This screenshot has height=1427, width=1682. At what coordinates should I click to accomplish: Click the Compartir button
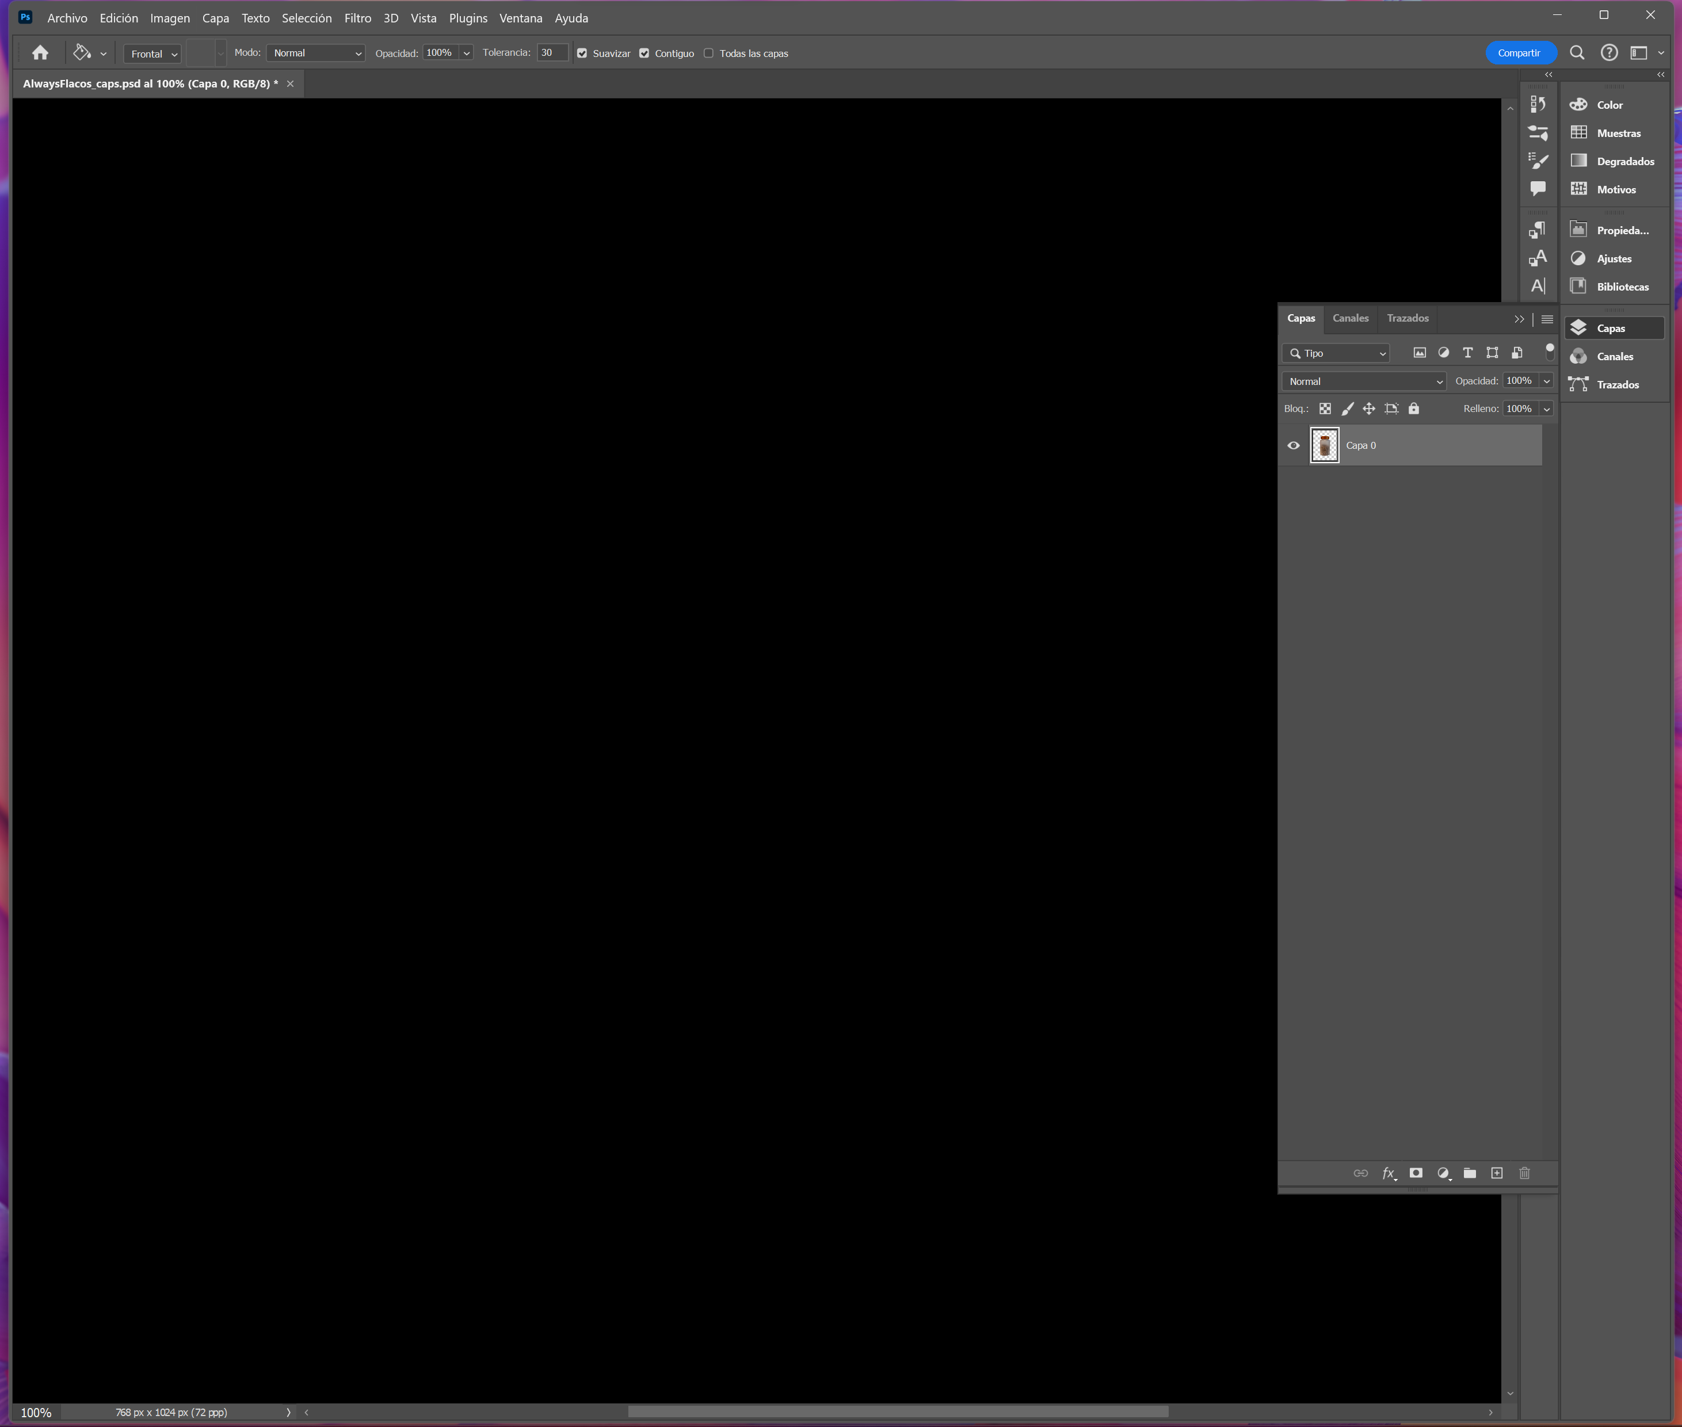1519,52
